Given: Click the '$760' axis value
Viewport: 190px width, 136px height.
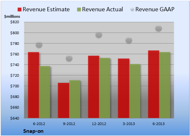Looking at the screenshot, I should (x=15, y=54).
